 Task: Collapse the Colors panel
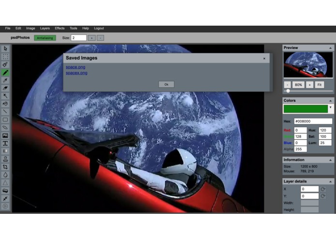330,101
